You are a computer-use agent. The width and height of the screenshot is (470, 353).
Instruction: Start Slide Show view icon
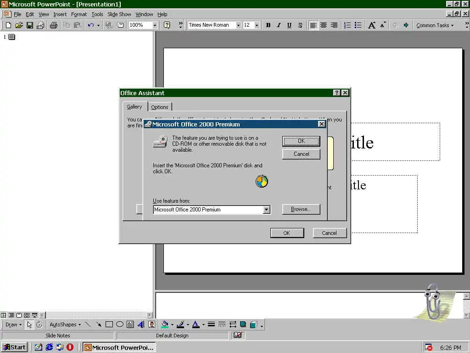click(34, 315)
